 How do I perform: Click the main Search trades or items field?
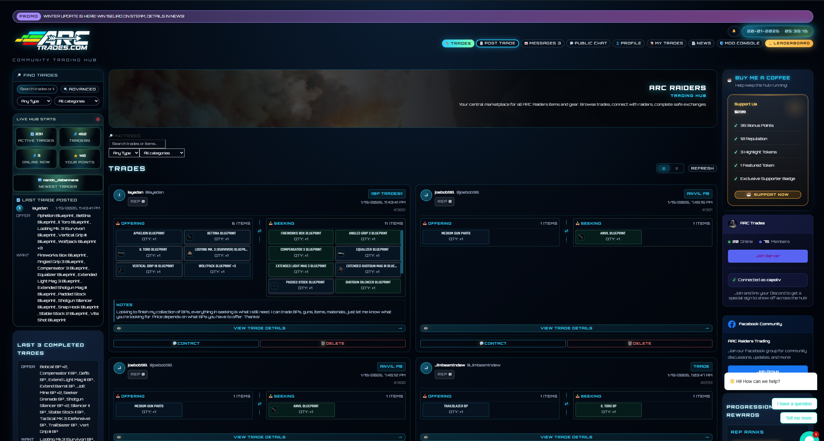137,144
